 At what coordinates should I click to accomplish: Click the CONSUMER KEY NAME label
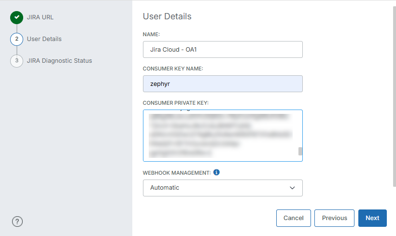tap(173, 69)
